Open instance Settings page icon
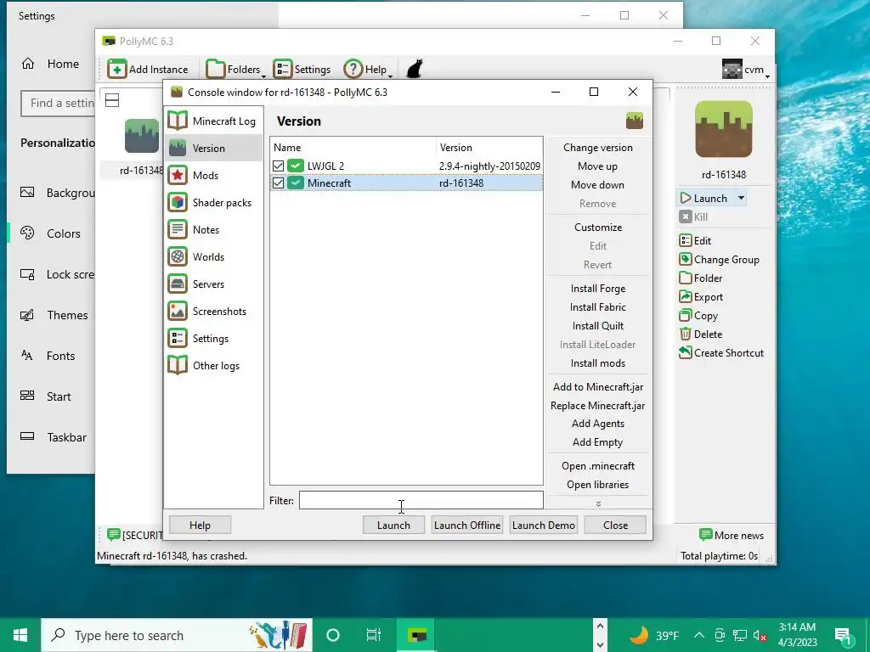The width and height of the screenshot is (870, 652). [x=178, y=338]
